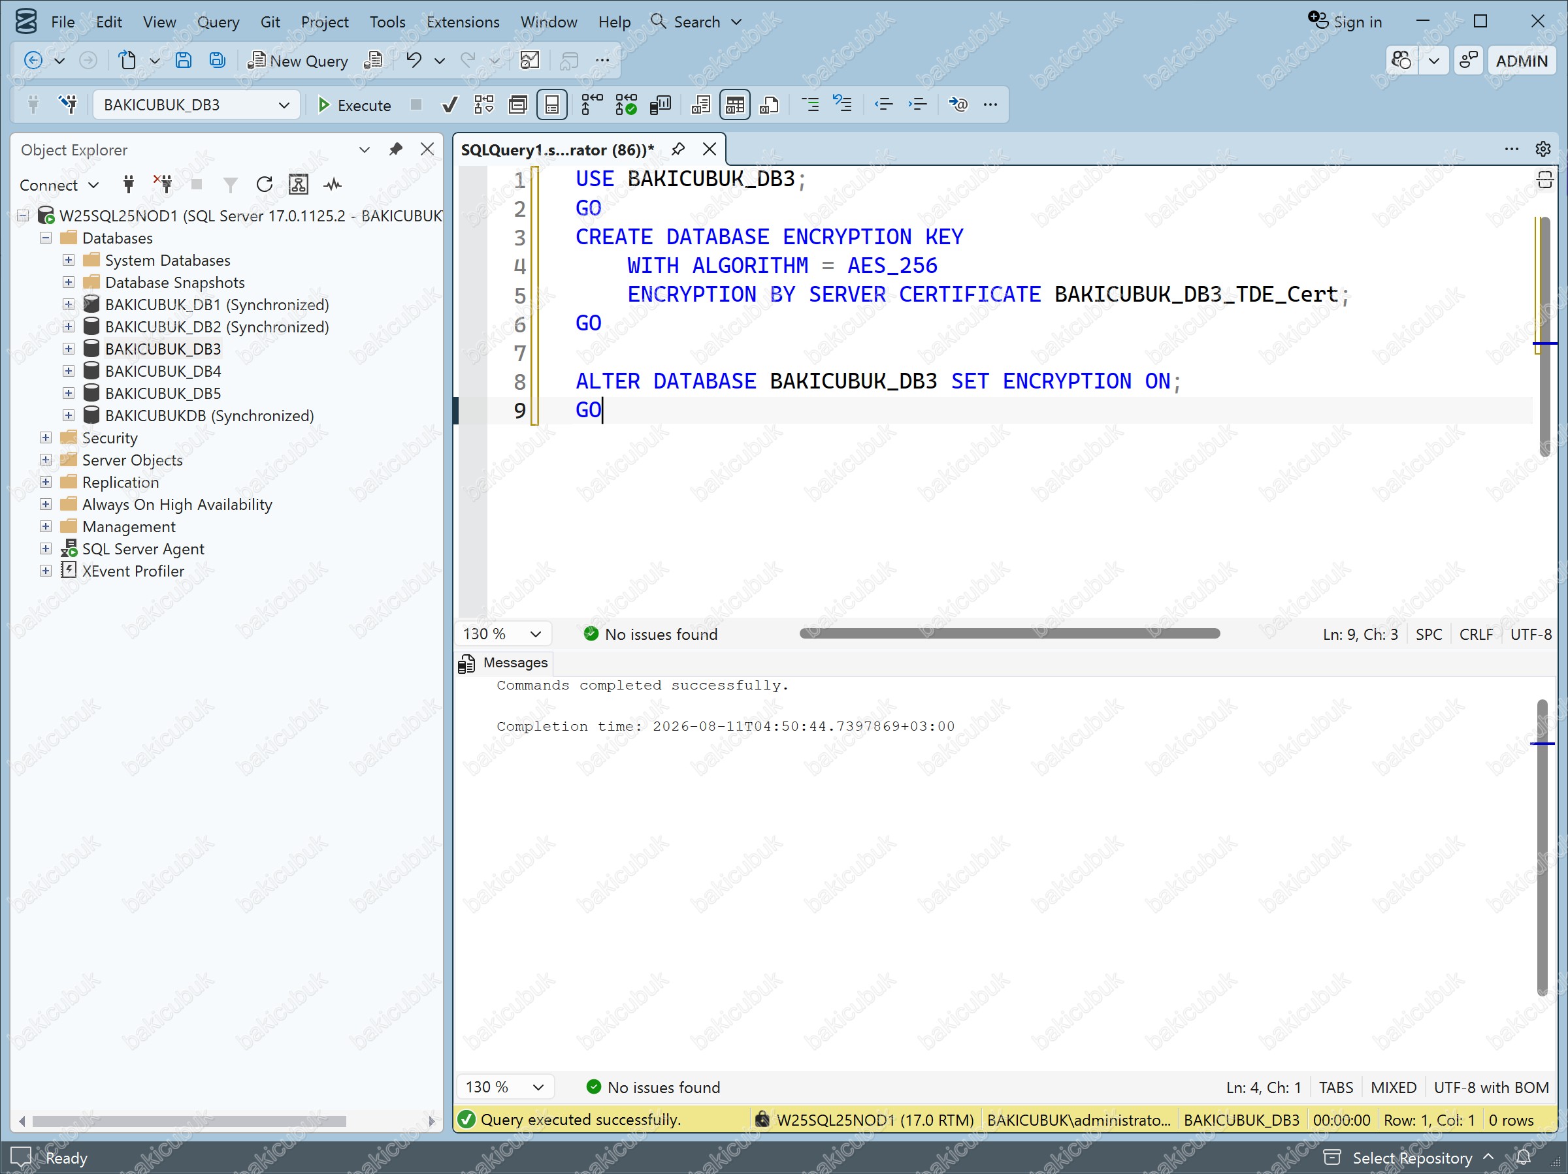
Task: Click the Object Explorer Filter icon
Action: [231, 185]
